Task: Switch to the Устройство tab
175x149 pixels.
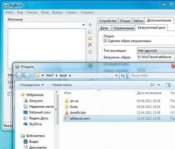Action: pos(108,21)
